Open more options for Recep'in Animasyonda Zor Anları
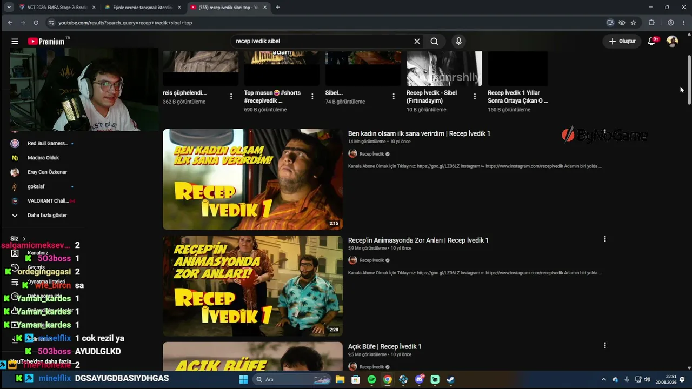692x389 pixels. pos(604,239)
